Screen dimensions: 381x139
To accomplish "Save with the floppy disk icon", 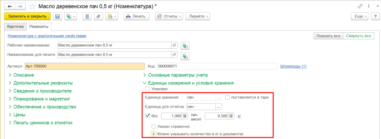I will [58, 16].
